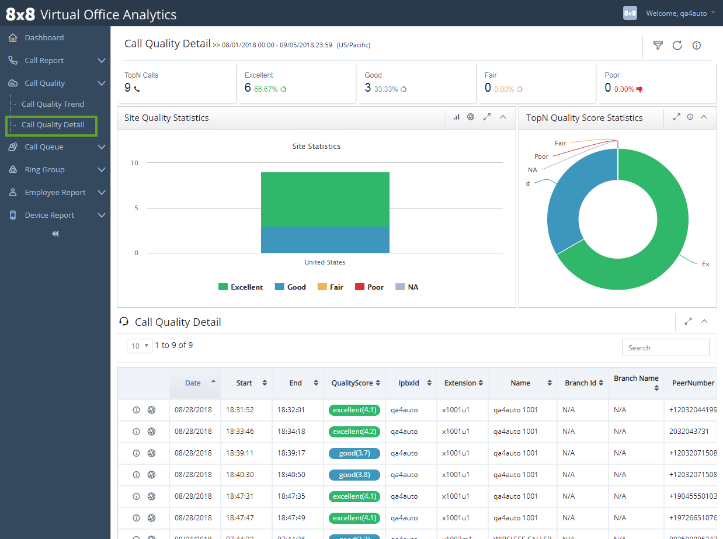Collapse the Site Quality Statistics panel

[503, 117]
